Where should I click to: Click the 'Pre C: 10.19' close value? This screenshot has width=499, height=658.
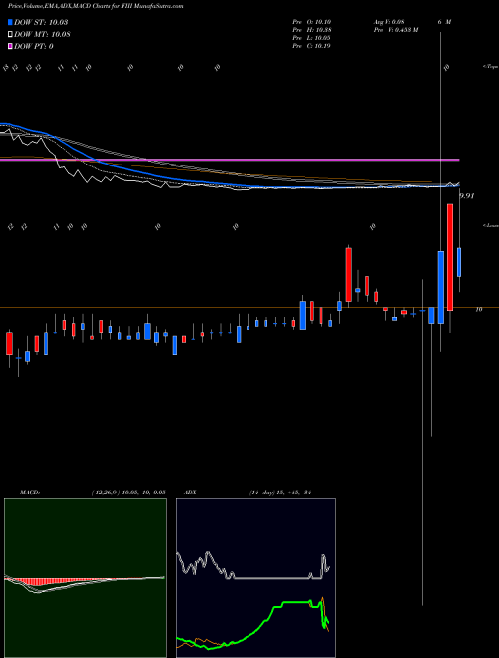pyautogui.click(x=312, y=46)
